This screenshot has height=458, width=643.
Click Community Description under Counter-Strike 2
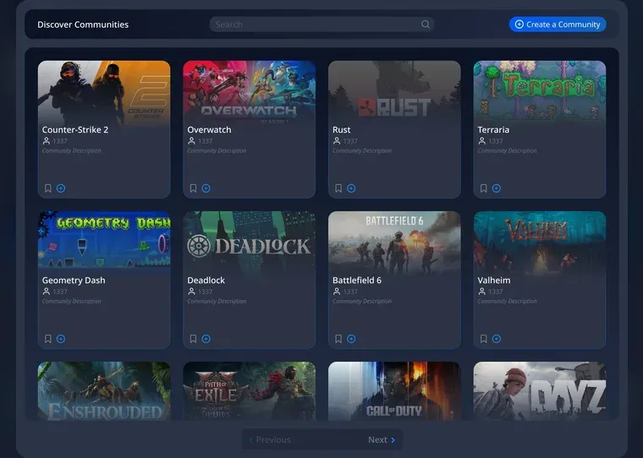(71, 150)
